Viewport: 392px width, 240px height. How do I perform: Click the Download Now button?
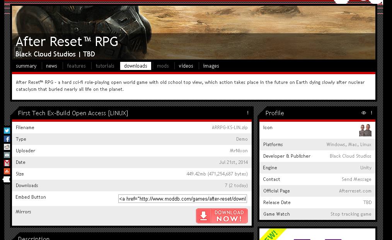click(222, 216)
